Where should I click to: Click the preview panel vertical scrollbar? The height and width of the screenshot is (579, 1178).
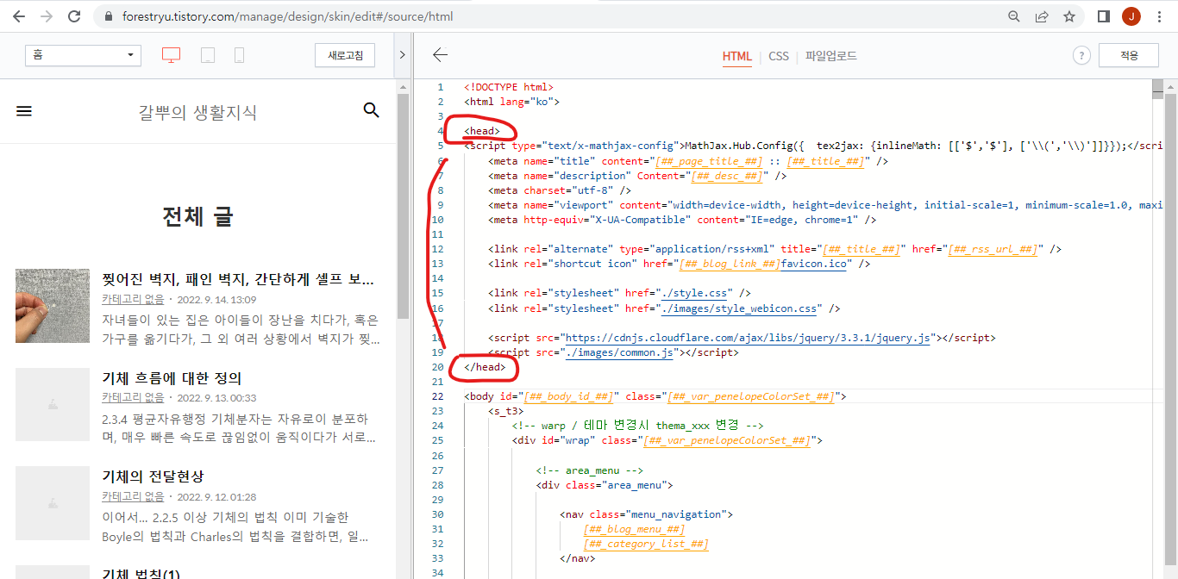point(403,207)
